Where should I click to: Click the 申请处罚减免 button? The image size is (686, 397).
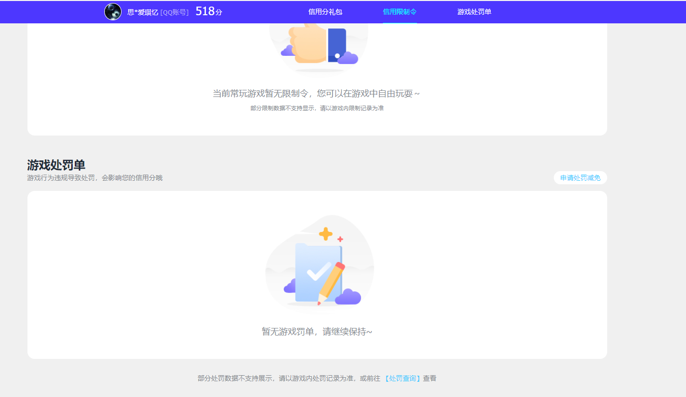(x=580, y=178)
